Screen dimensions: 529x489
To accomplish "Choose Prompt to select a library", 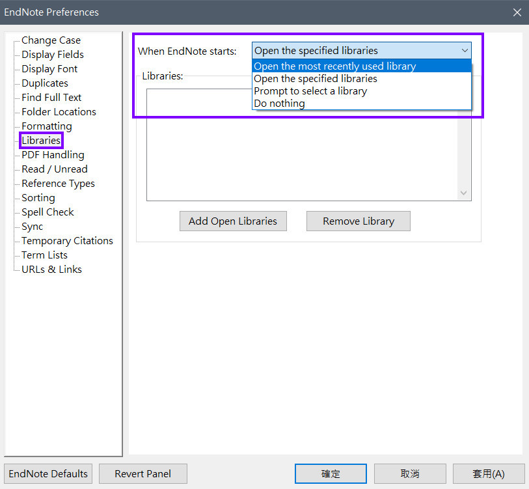I will 362,91.
